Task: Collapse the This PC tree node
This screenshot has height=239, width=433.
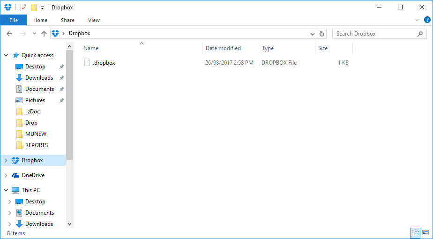Action: coord(6,190)
